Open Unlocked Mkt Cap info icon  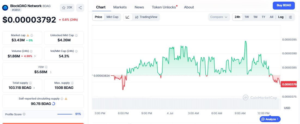point(76,35)
